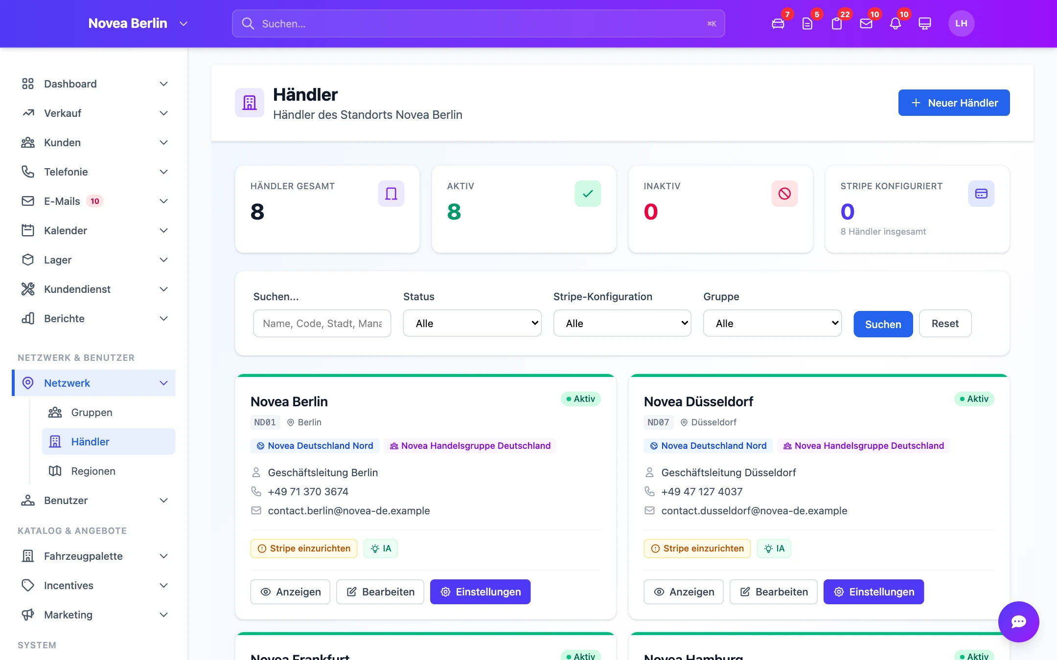
Task: Open the E-Mails menu item
Action: pyautogui.click(x=94, y=201)
